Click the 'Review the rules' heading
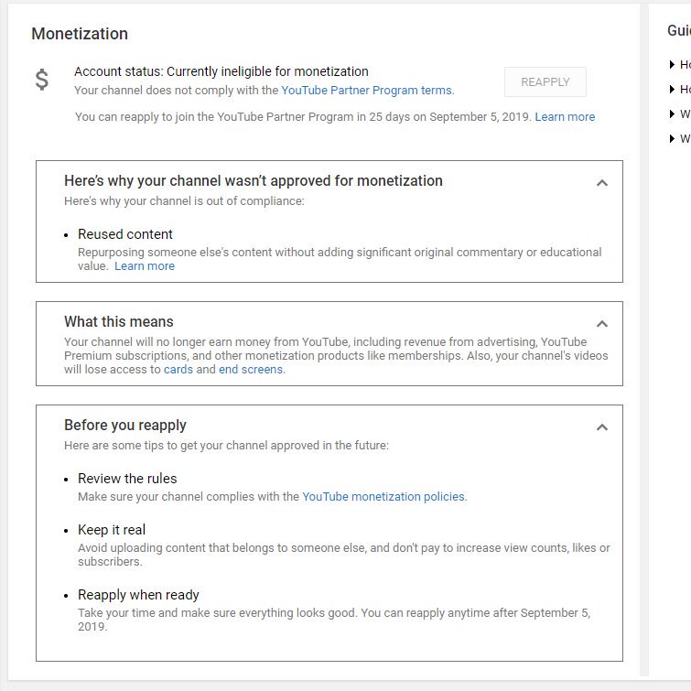Viewport: 691px width, 691px height. coord(127,479)
